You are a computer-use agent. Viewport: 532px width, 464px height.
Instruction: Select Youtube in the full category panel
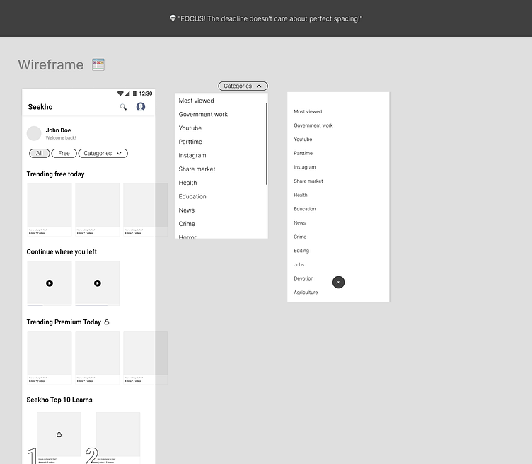(303, 140)
